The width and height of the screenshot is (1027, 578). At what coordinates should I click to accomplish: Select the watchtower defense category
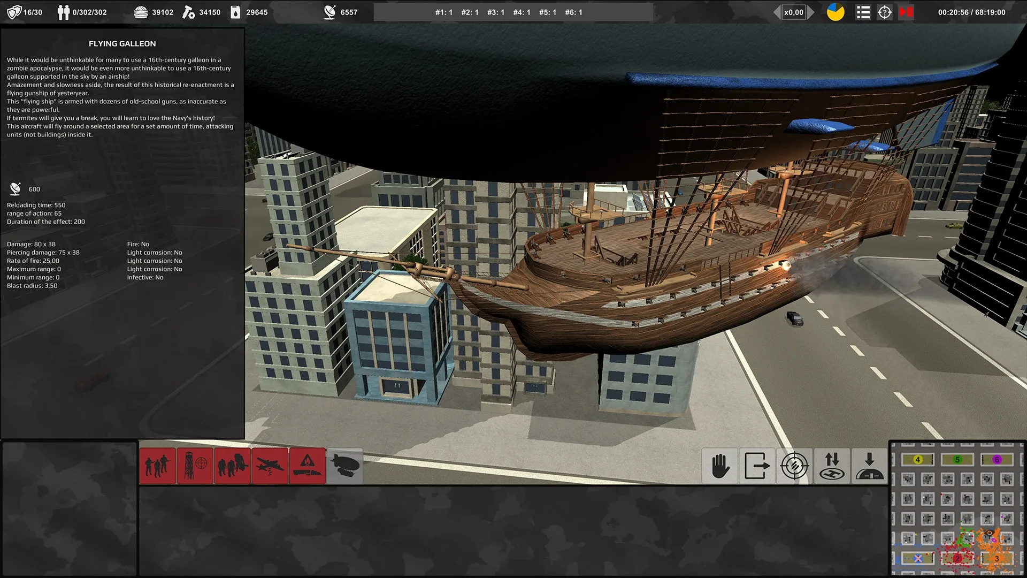tap(195, 465)
